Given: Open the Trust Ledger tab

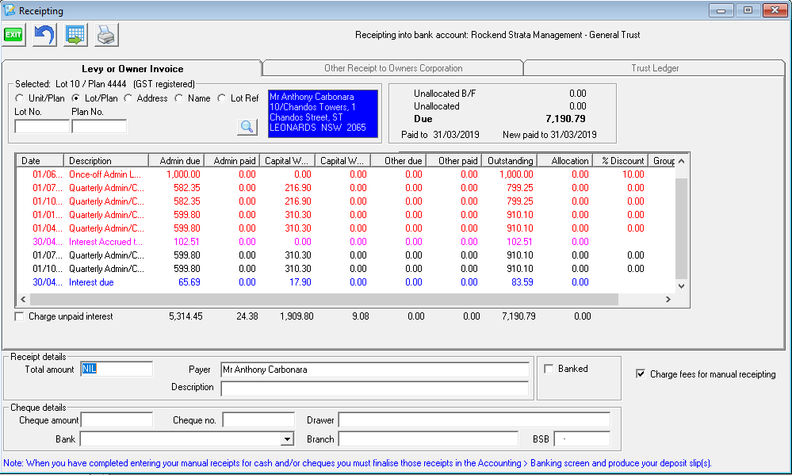Looking at the screenshot, I should click(x=655, y=68).
